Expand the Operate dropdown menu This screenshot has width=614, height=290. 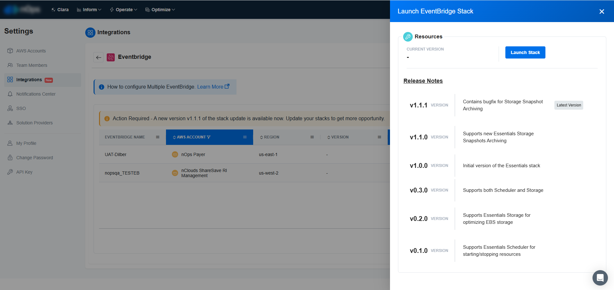pyautogui.click(x=124, y=10)
